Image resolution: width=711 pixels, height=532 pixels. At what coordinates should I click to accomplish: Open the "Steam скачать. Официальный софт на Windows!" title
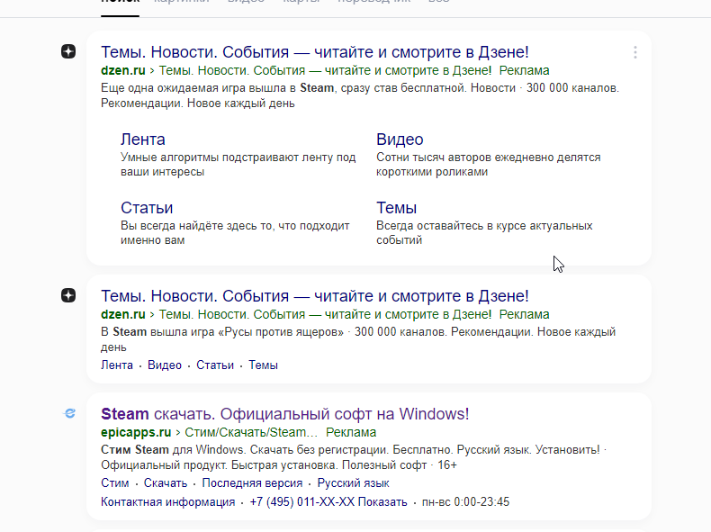[x=284, y=414]
